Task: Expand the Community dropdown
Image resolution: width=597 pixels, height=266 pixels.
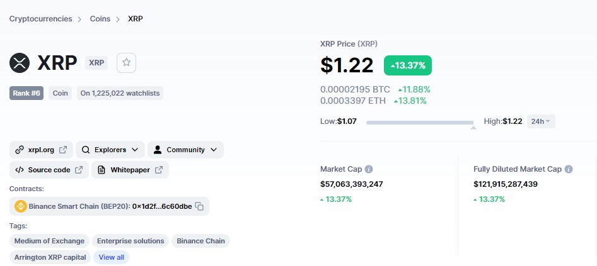Action: click(185, 150)
